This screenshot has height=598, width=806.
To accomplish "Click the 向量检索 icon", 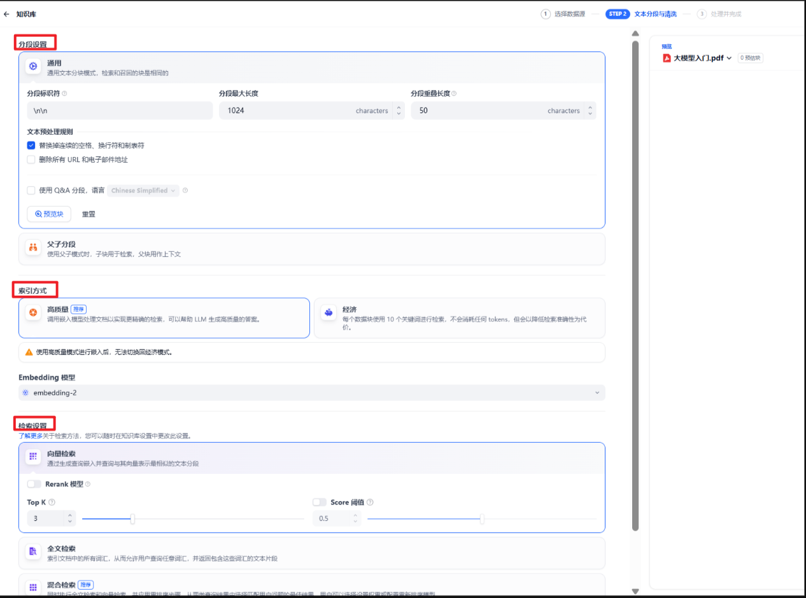I will pyautogui.click(x=33, y=457).
